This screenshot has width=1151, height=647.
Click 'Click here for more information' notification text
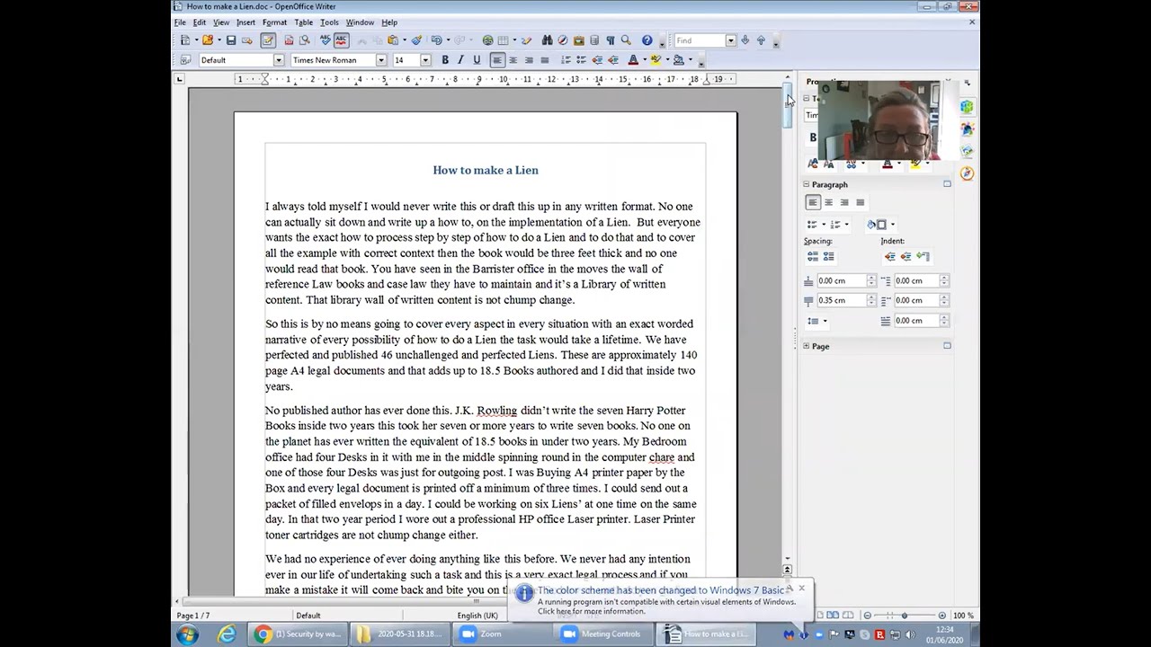(591, 611)
